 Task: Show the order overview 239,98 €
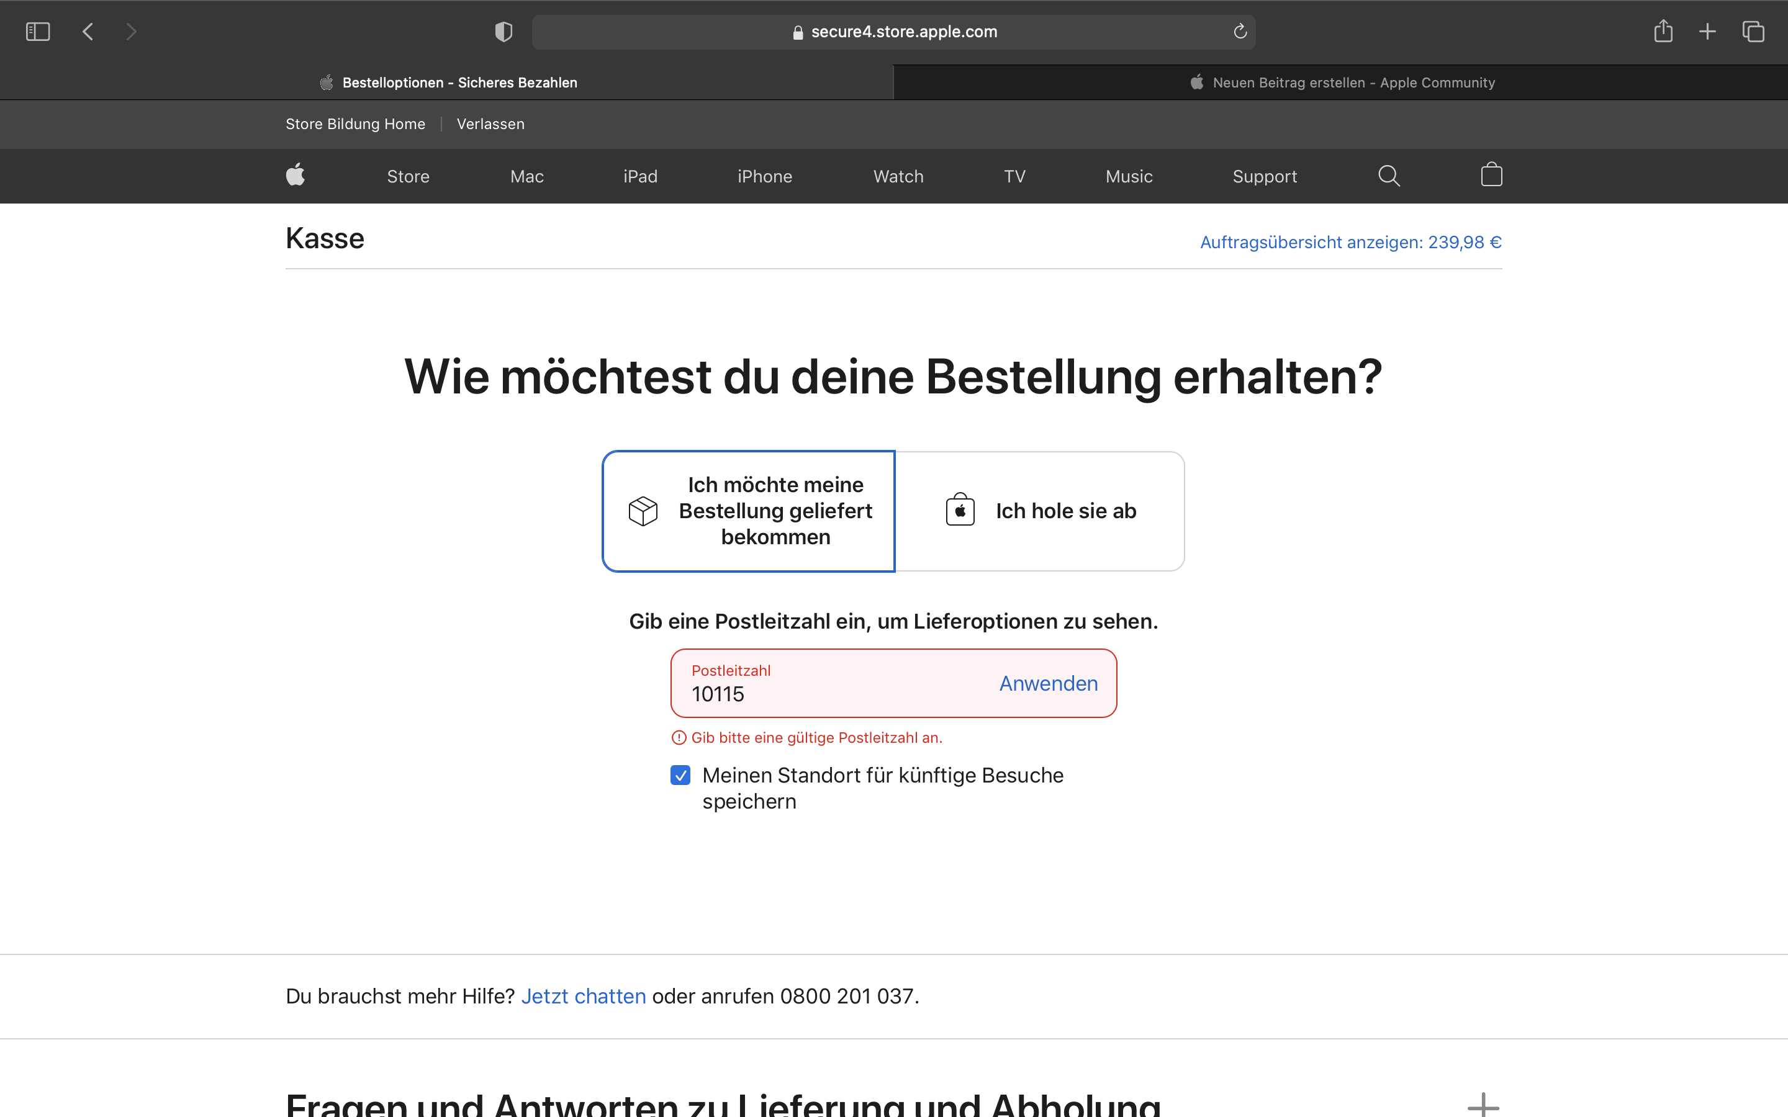click(x=1350, y=242)
